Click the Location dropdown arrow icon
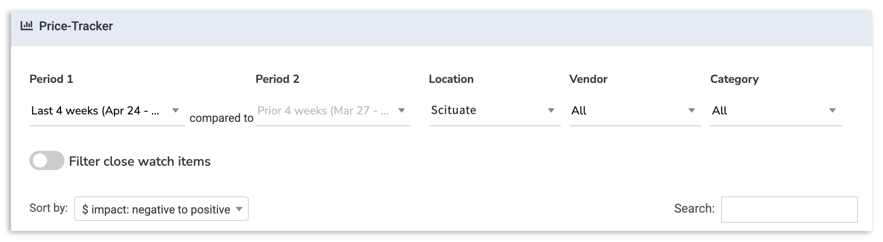The height and width of the screenshot is (242, 883). (x=551, y=110)
